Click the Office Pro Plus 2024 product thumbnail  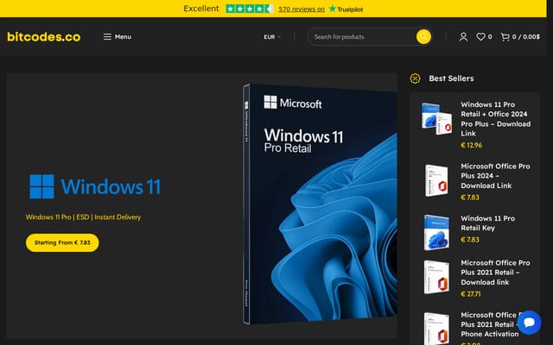[x=436, y=180]
